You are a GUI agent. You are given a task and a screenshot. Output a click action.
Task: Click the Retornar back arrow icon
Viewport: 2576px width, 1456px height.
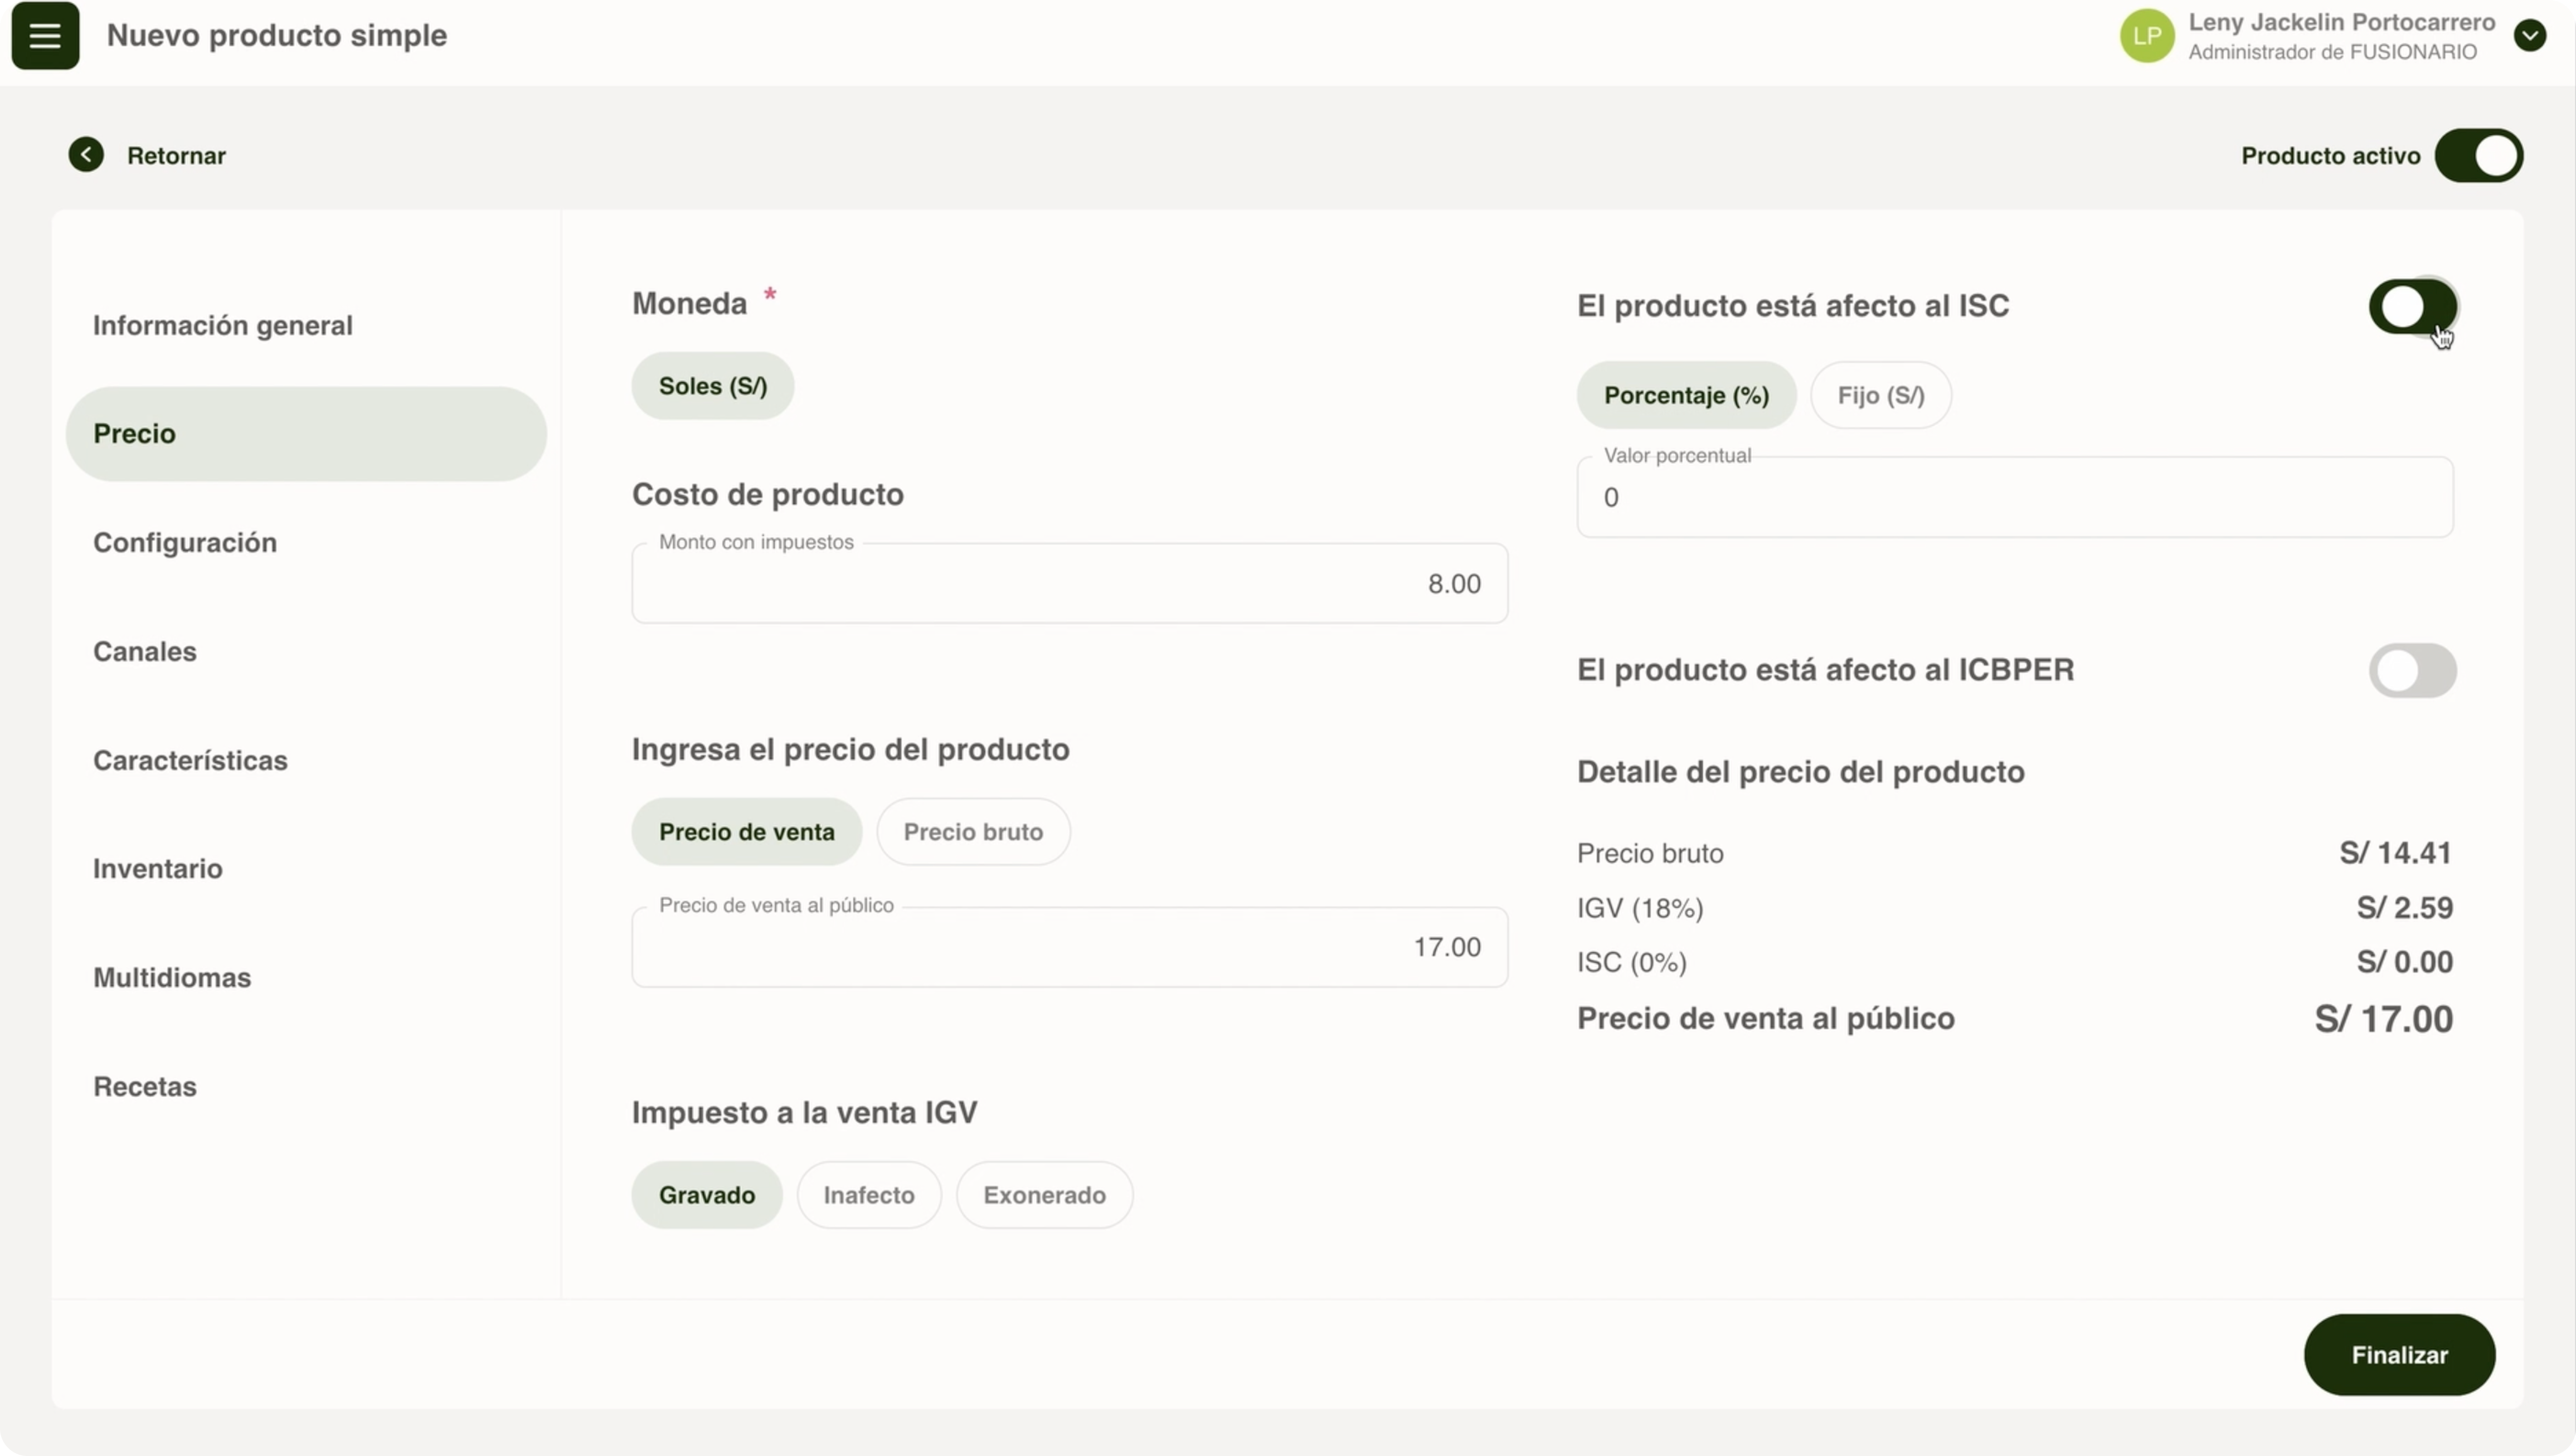point(86,155)
